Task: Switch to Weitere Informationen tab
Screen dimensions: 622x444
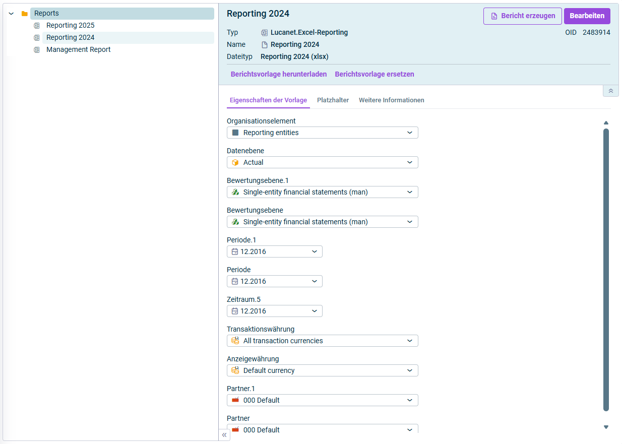Action: 391,100
